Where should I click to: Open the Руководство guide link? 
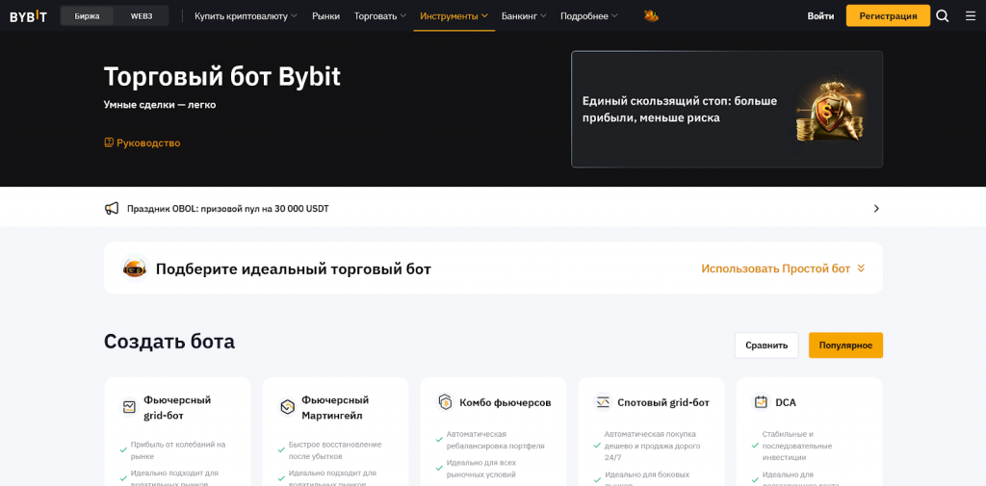click(143, 142)
